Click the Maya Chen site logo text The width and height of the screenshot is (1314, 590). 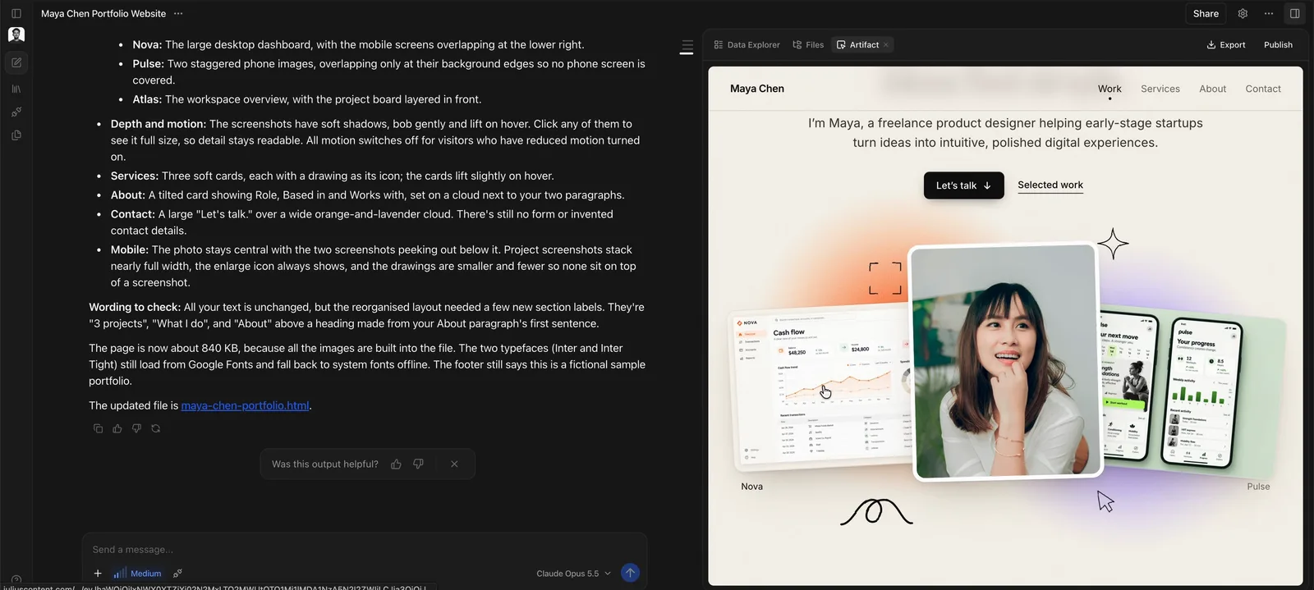756,89
